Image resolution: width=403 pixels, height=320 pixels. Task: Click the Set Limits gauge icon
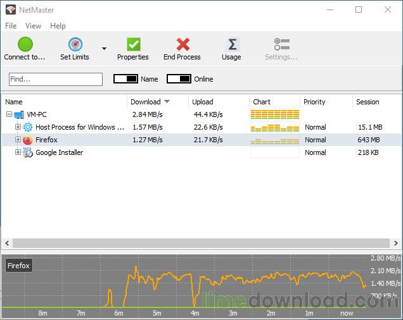pos(75,45)
